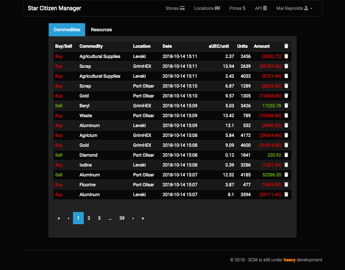The height and width of the screenshot is (270, 345).
Task: Switch to the Resources tab
Action: [101, 30]
